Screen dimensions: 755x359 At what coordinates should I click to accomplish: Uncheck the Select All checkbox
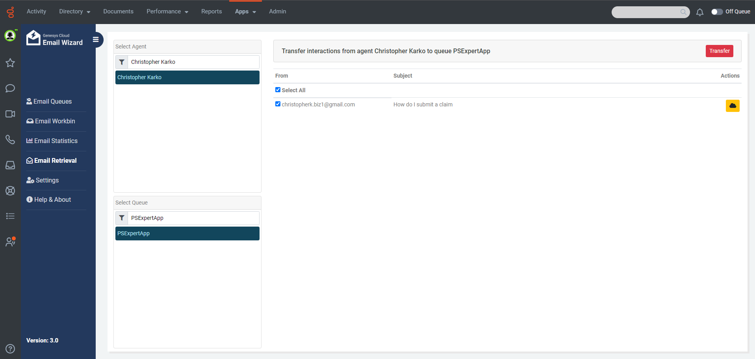(278, 90)
